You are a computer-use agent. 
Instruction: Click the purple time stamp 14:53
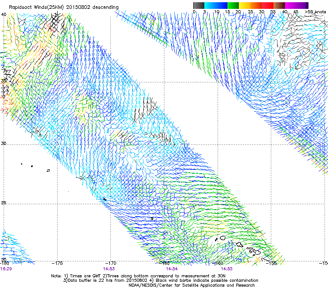click(x=109, y=269)
